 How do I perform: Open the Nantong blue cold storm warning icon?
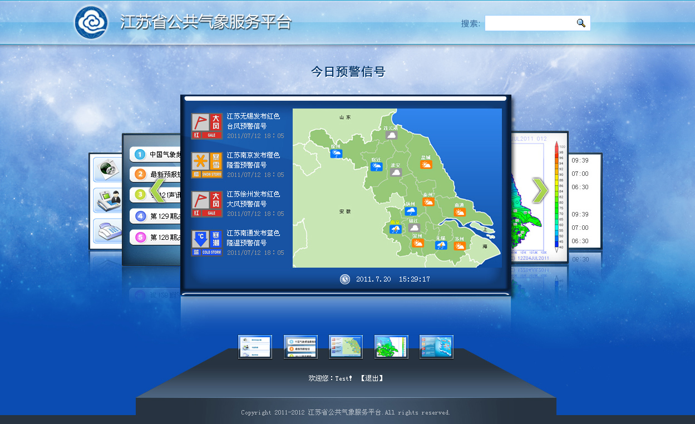click(207, 243)
